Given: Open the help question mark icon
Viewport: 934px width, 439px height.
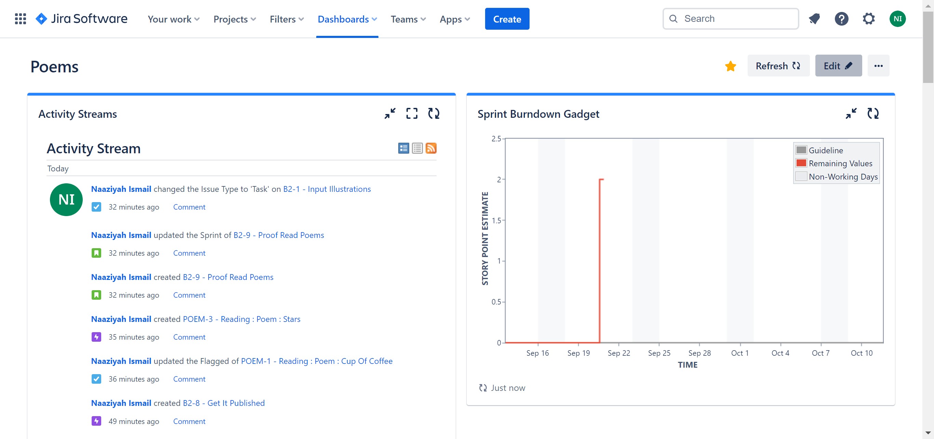Looking at the screenshot, I should pyautogui.click(x=841, y=19).
